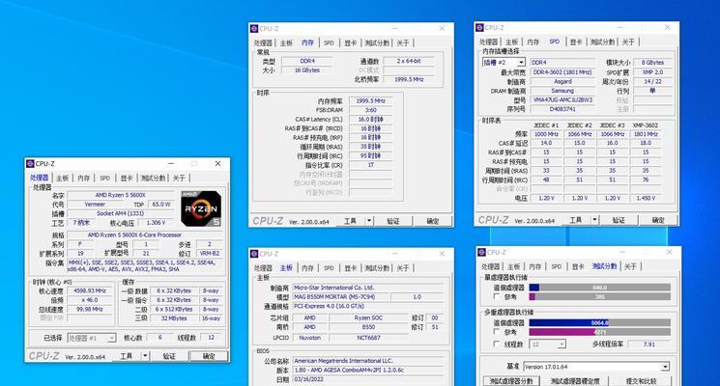The image size is (720, 386).
Task: Click the purple single-thread reference bar showing 385
Action: [x=600, y=296]
